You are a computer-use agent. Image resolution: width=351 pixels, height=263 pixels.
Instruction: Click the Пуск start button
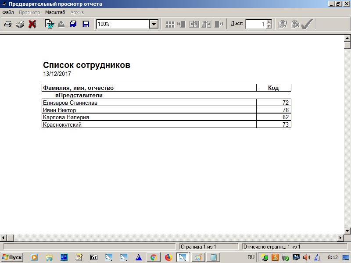[12, 257]
